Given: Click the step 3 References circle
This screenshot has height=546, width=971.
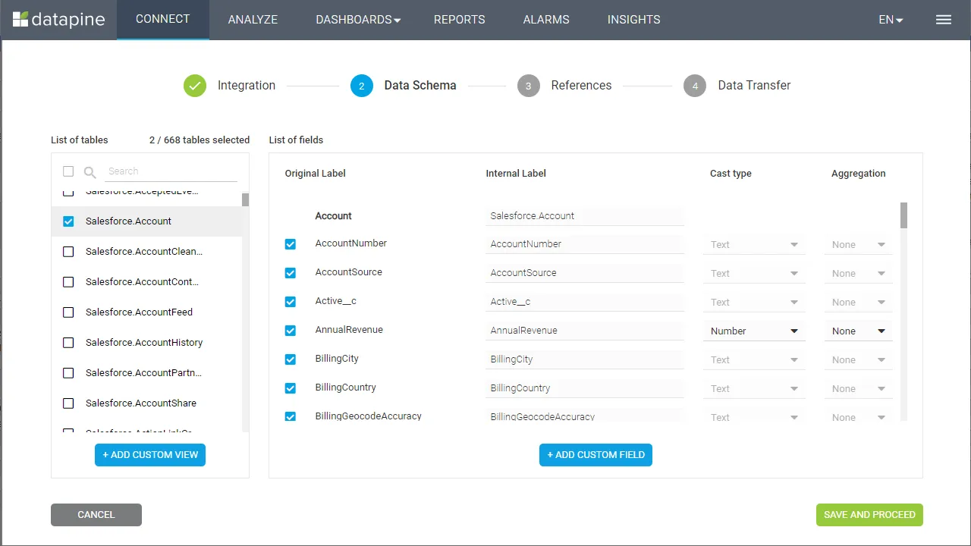Looking at the screenshot, I should coord(529,86).
